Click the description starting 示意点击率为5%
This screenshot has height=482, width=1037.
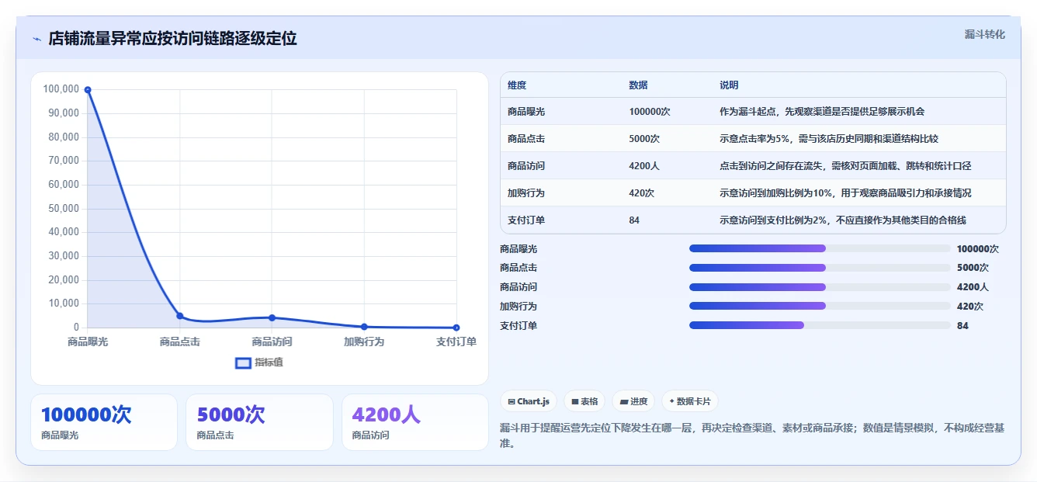[x=829, y=139]
